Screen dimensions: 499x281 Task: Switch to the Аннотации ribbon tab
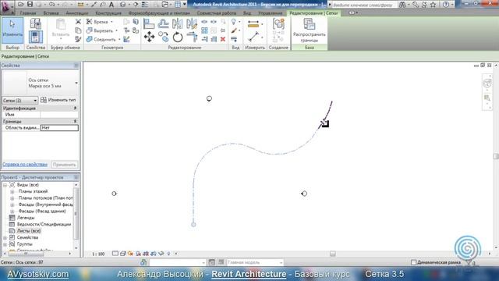tap(77, 13)
